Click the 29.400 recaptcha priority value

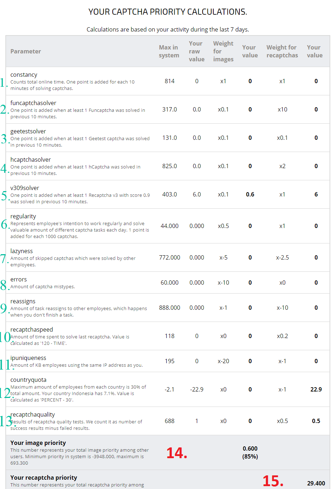pos(316,483)
